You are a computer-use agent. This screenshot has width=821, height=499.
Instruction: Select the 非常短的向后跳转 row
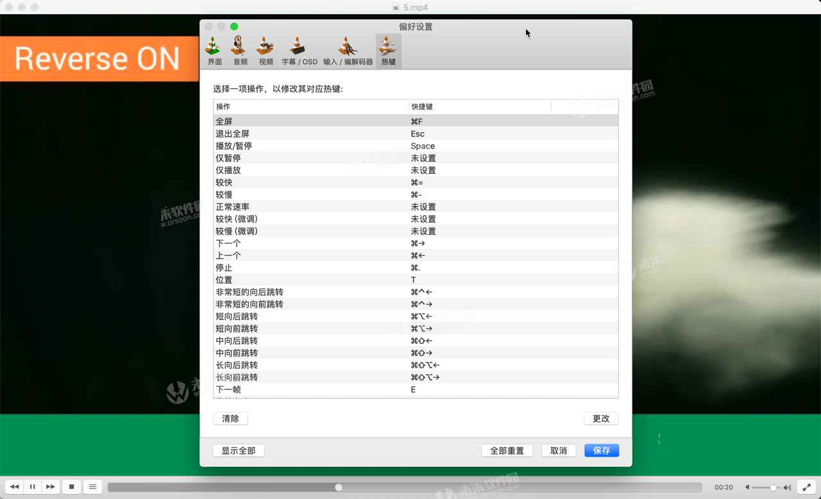pyautogui.click(x=416, y=292)
